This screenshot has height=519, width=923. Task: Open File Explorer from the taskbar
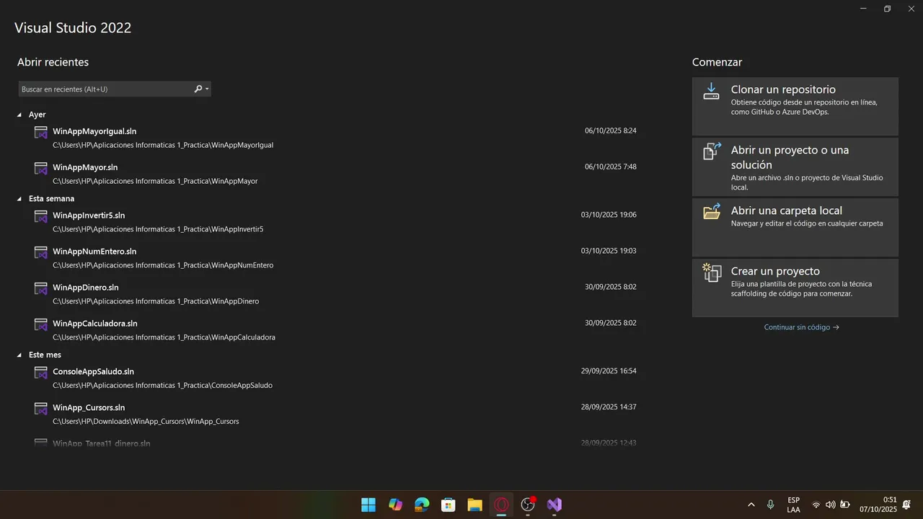point(474,505)
